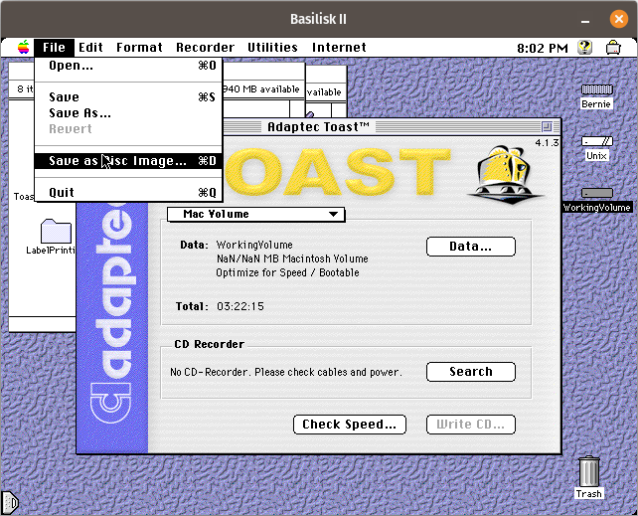Choose Open... from the File menu

click(128, 66)
